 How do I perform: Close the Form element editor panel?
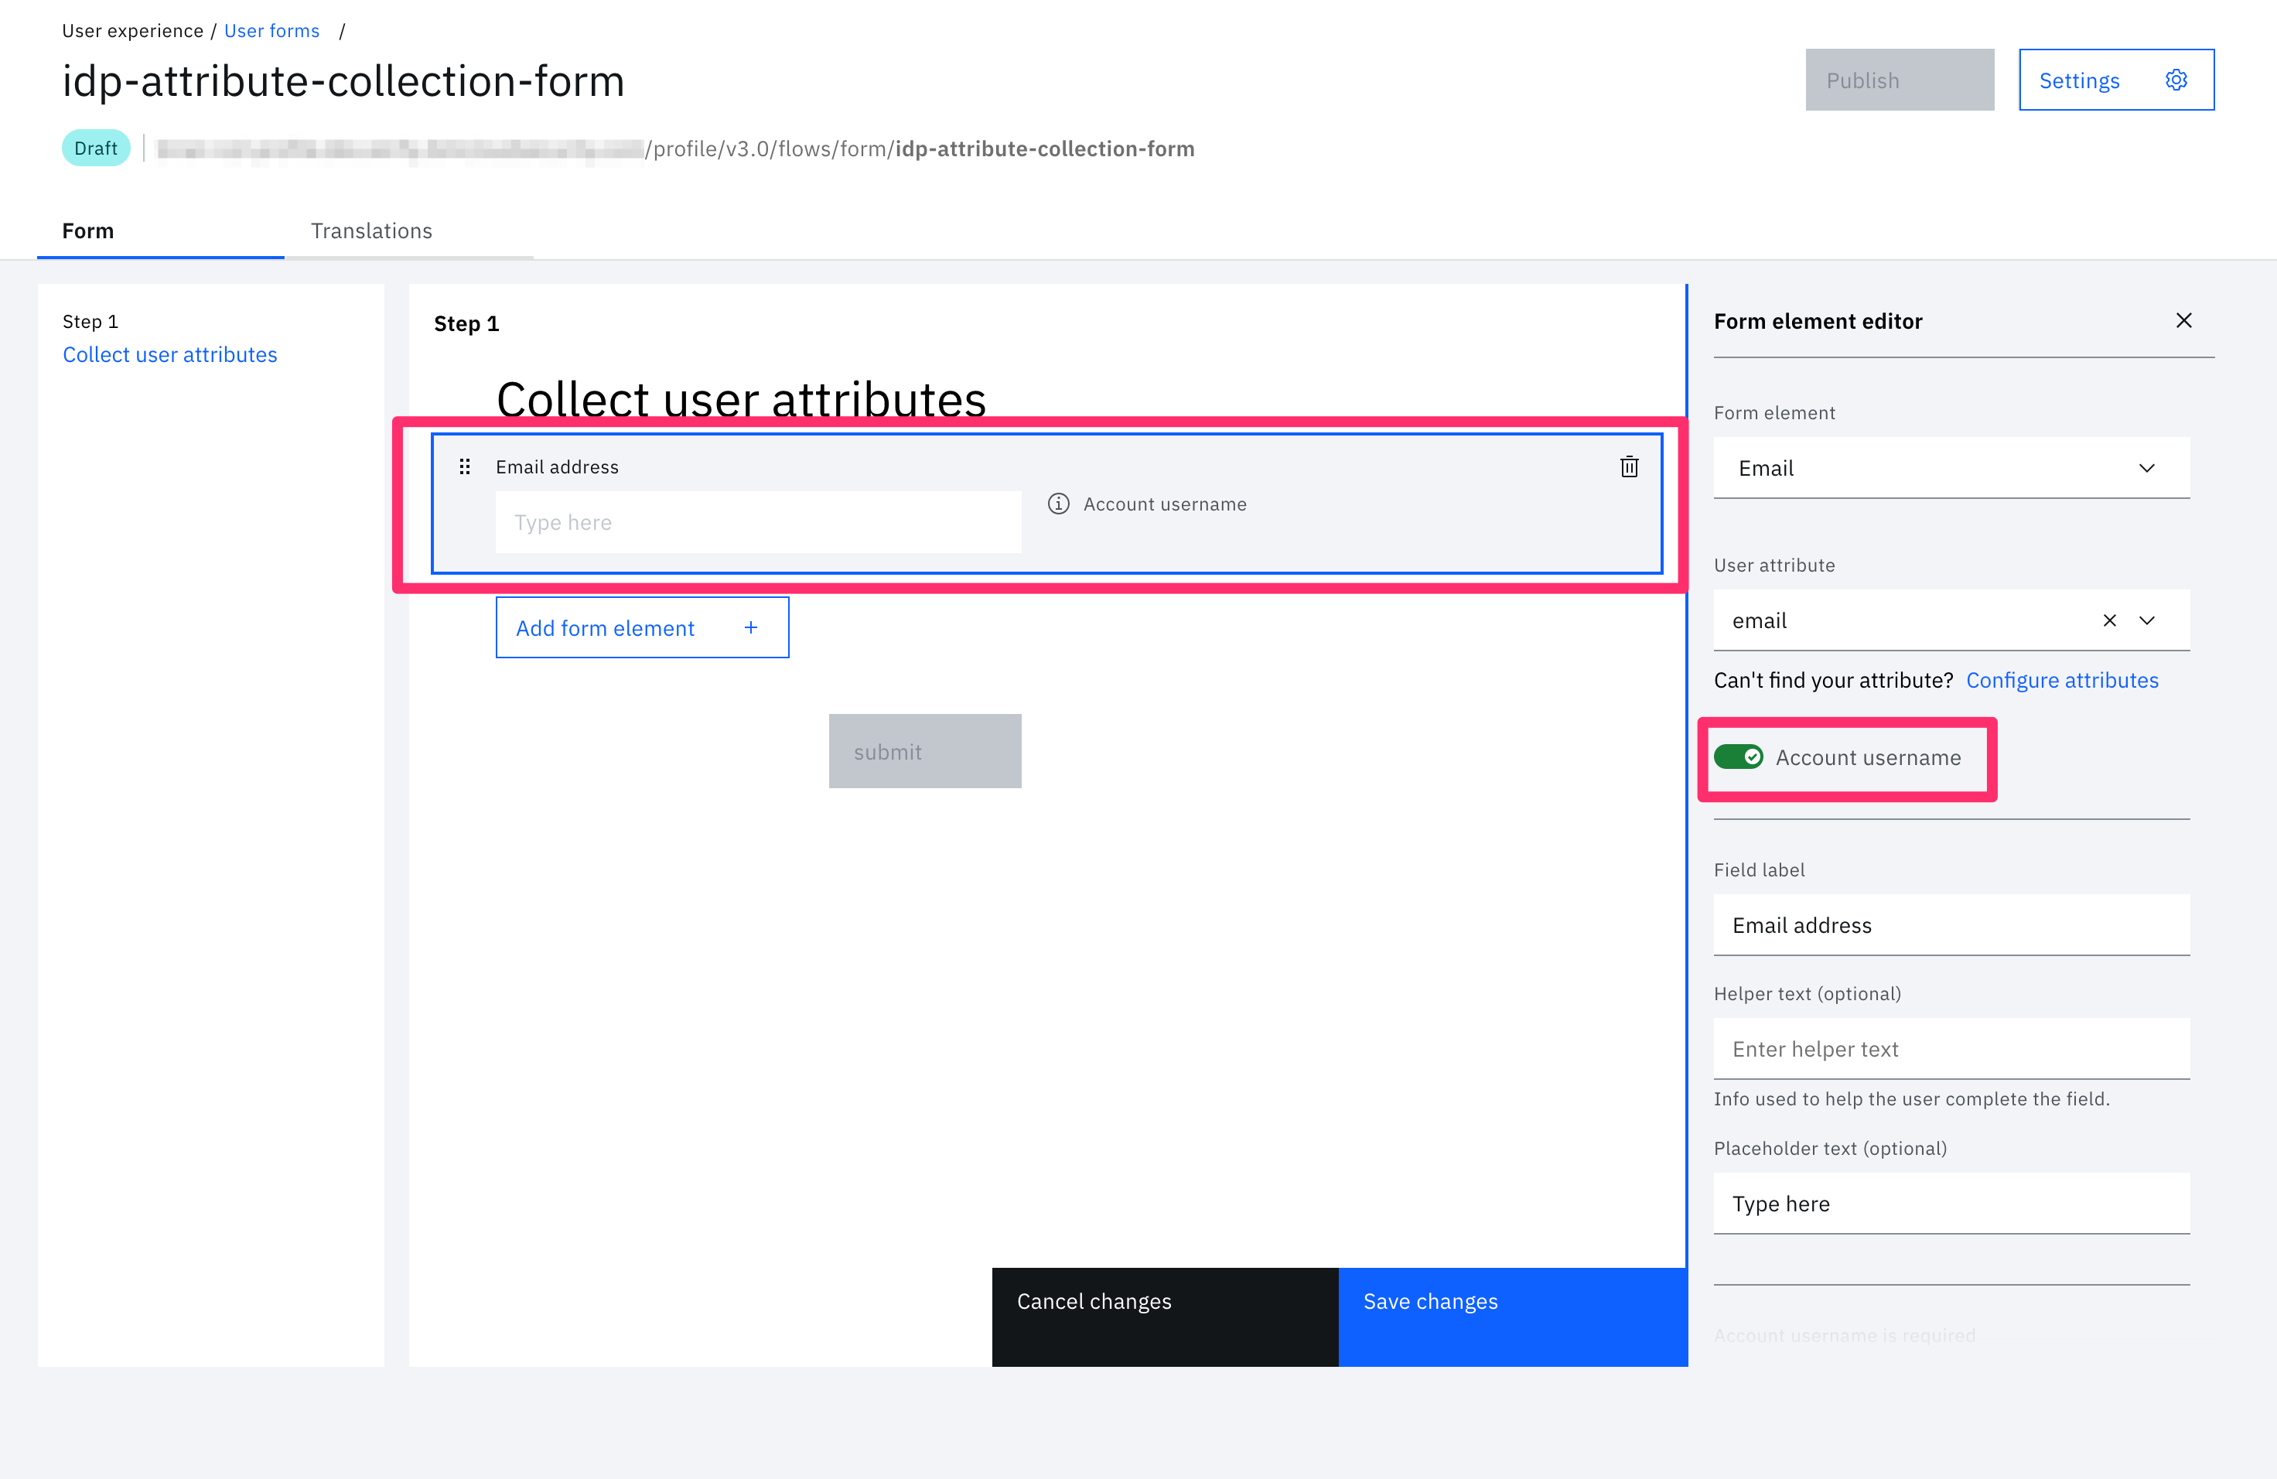click(2183, 320)
